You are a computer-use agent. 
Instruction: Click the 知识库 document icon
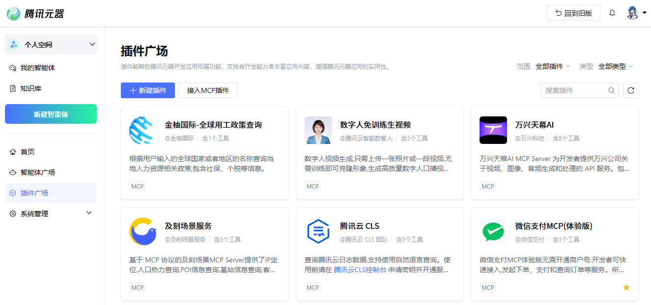tap(13, 88)
